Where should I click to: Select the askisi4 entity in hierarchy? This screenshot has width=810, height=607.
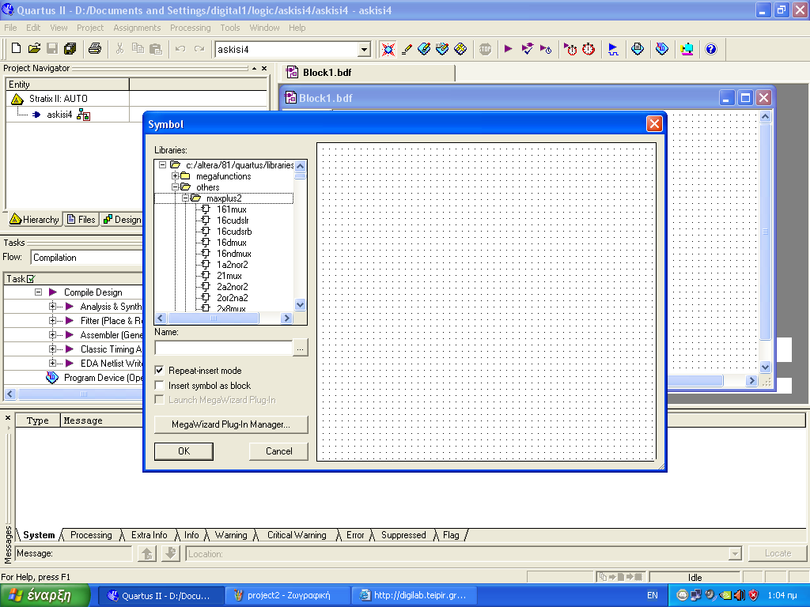pyautogui.click(x=59, y=115)
